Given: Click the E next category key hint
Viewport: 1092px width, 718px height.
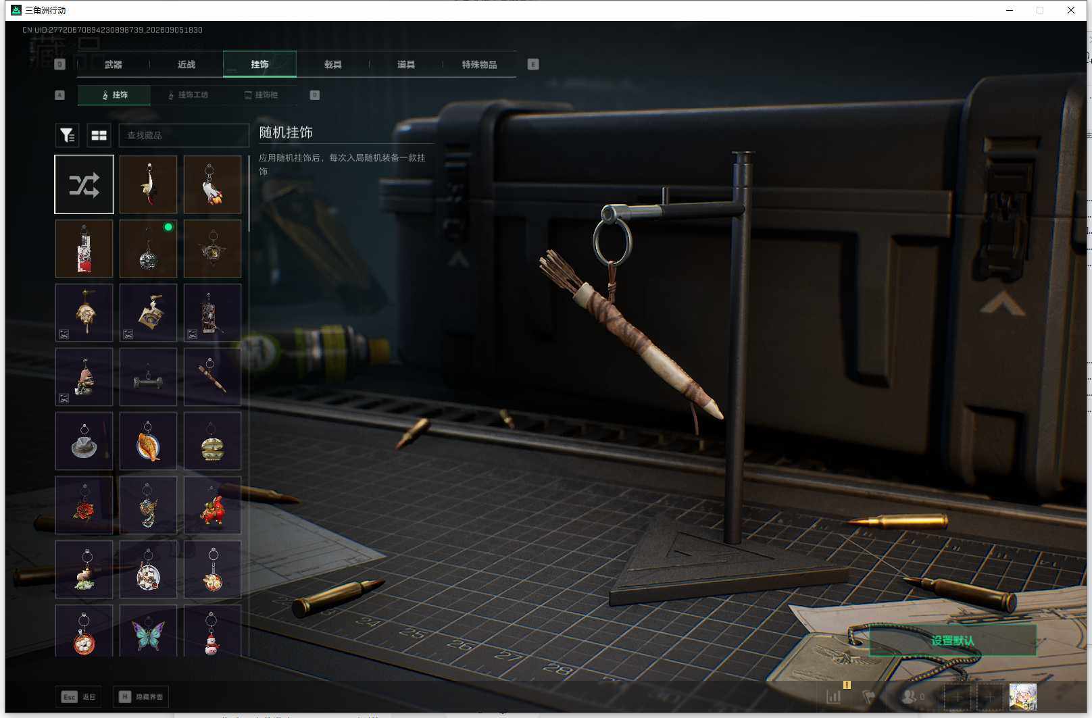Looking at the screenshot, I should 533,64.
